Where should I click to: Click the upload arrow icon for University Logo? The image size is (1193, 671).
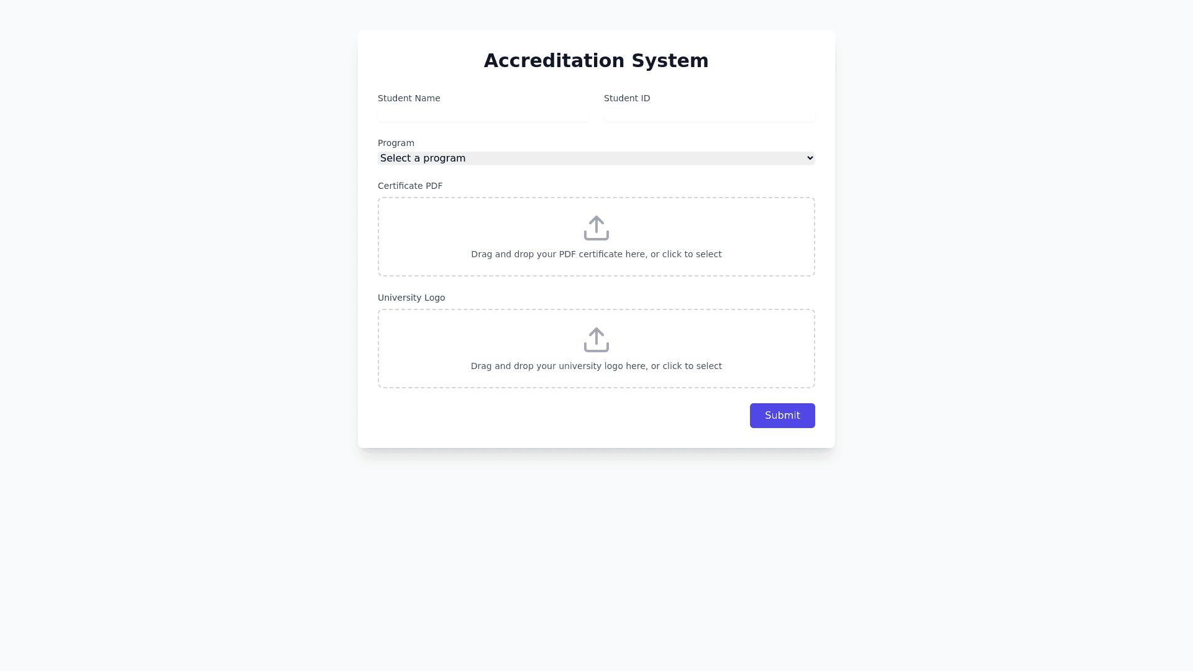[x=596, y=340]
